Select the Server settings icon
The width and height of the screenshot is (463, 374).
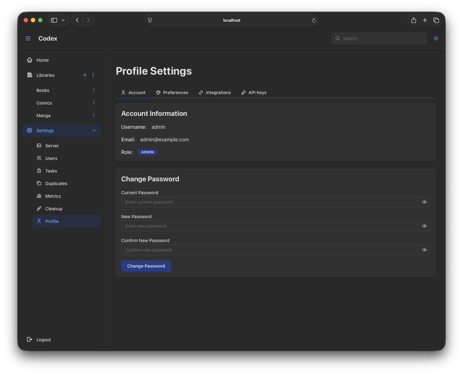point(39,145)
